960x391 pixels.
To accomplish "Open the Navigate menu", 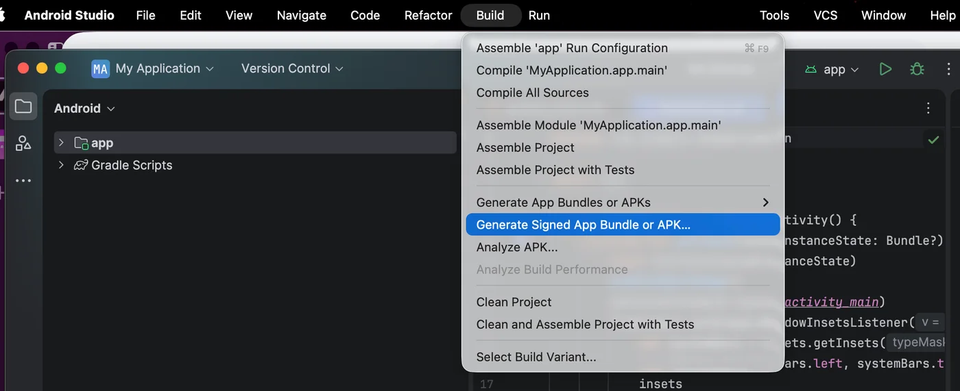I will pyautogui.click(x=302, y=15).
